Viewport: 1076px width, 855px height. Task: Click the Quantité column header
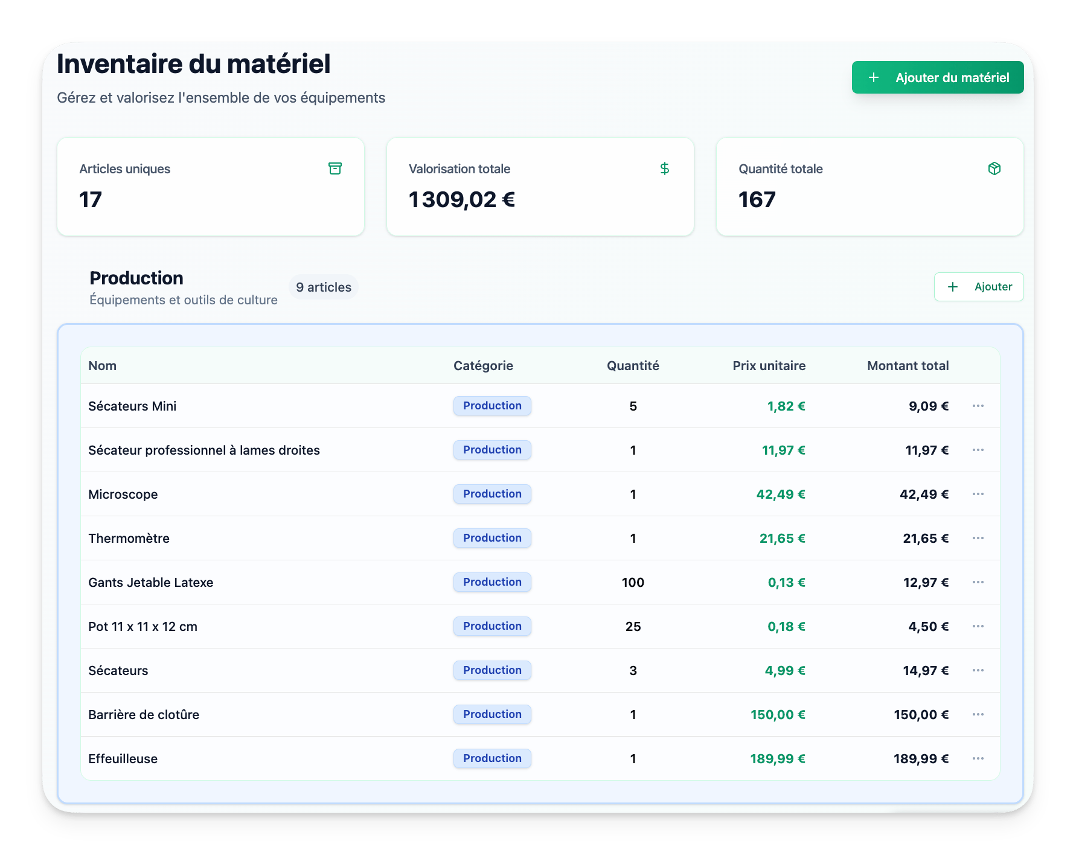pos(633,366)
